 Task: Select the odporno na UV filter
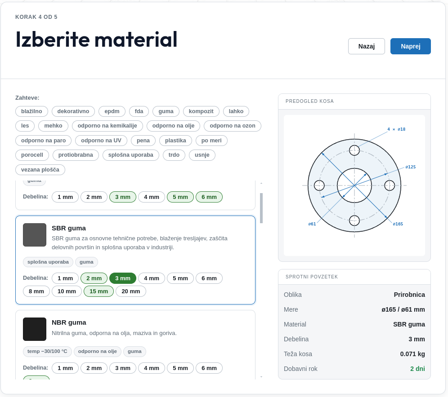click(101, 140)
